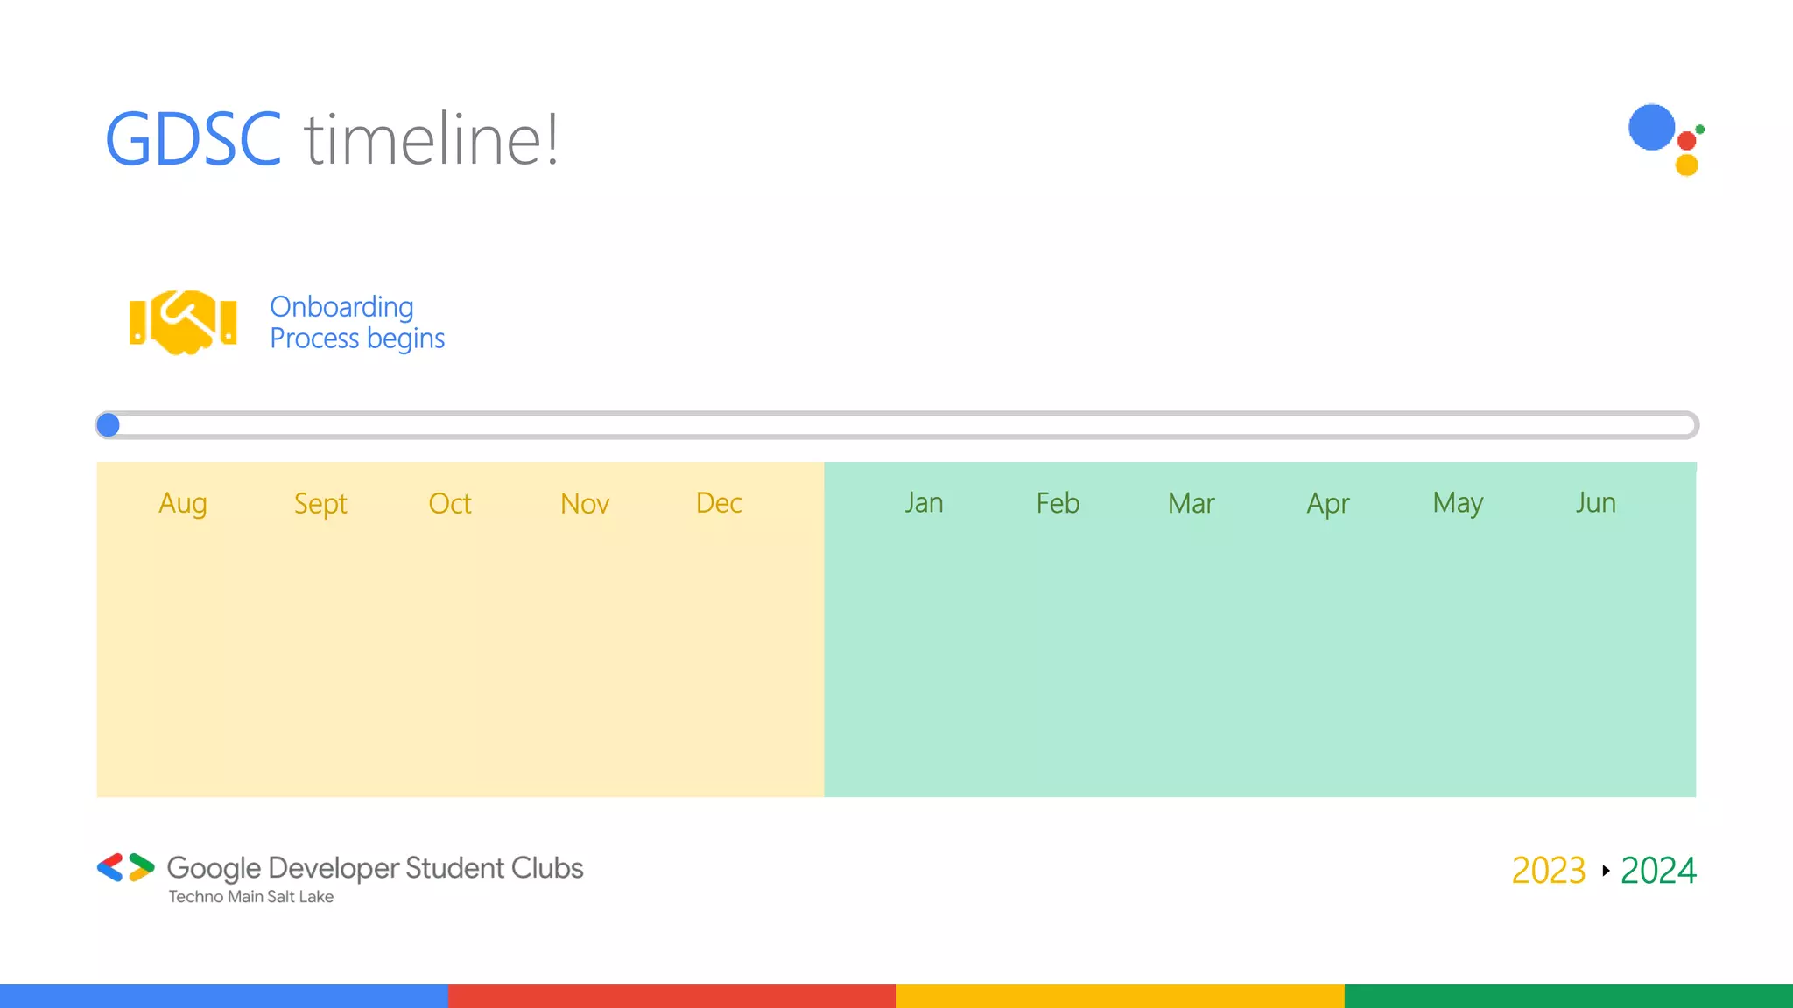Select the Aug month label
The image size is (1793, 1008).
coord(183,504)
